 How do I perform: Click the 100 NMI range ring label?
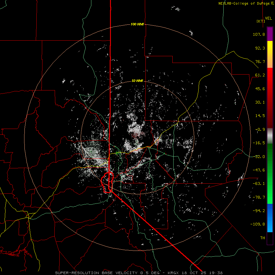pyautogui.click(x=137, y=24)
